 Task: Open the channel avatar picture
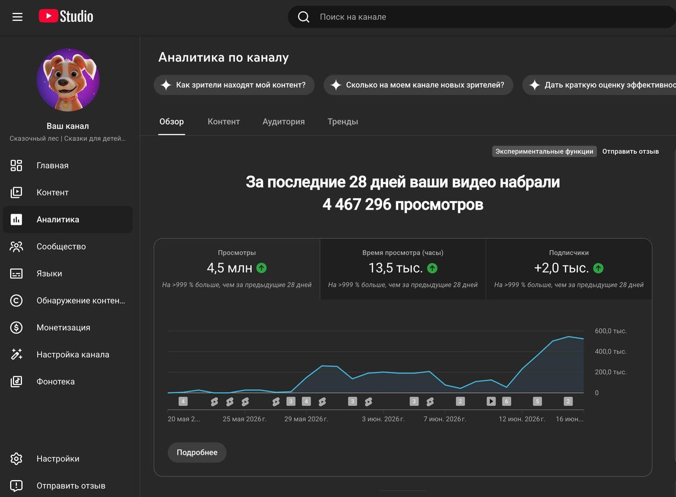point(68,79)
